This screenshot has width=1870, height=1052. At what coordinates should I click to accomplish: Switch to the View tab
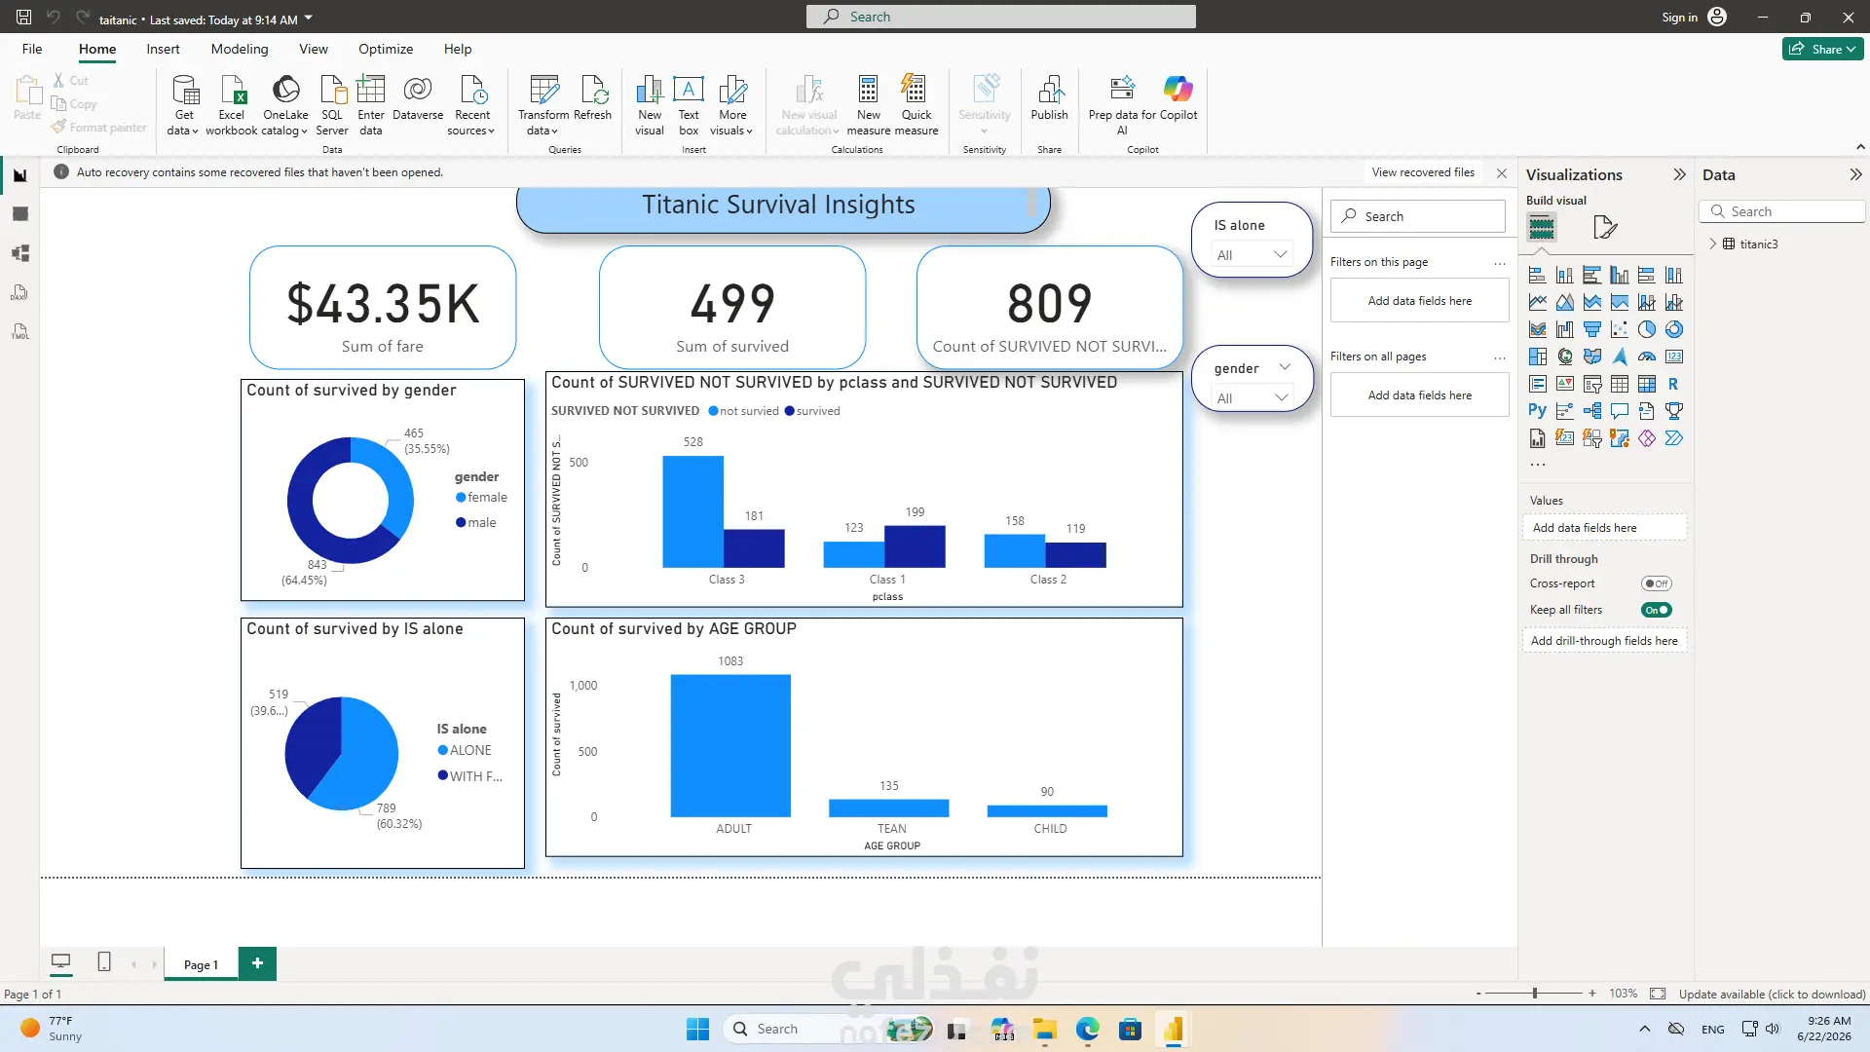(x=314, y=49)
